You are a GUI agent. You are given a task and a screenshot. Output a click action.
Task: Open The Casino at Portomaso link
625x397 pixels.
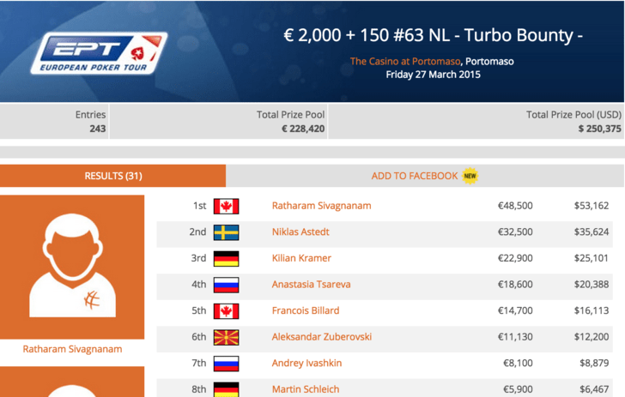coord(405,62)
